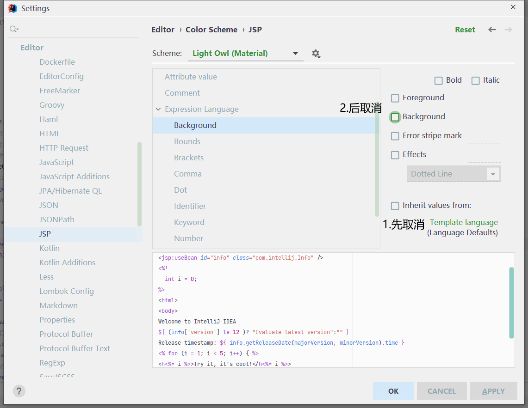Click the sidebar list scrollbar

coord(139,184)
